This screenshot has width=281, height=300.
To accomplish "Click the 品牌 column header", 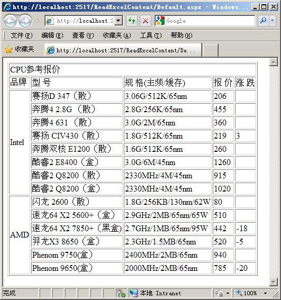I will click(20, 83).
